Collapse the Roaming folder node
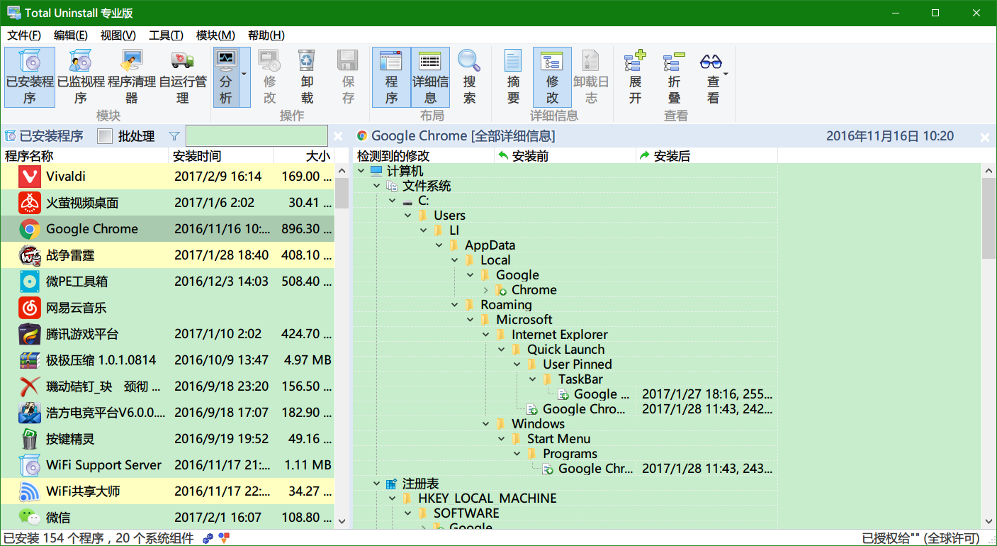Screen dimensions: 997x546 (455, 305)
